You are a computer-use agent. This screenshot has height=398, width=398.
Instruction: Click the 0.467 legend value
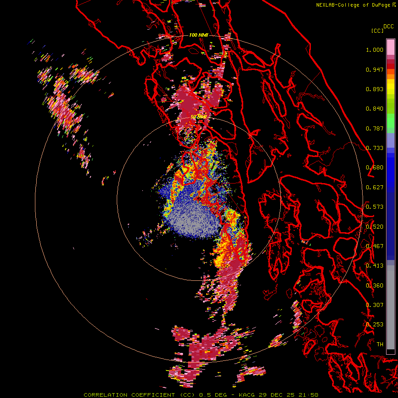click(375, 246)
